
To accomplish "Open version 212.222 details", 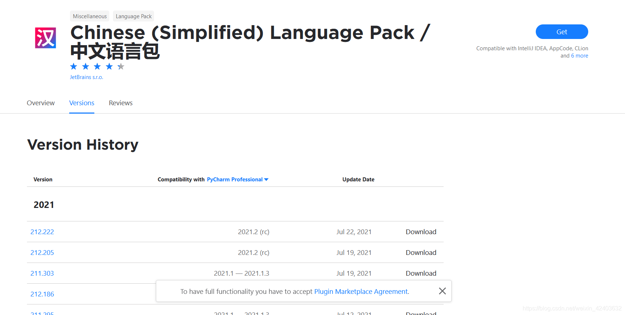I will tap(42, 232).
